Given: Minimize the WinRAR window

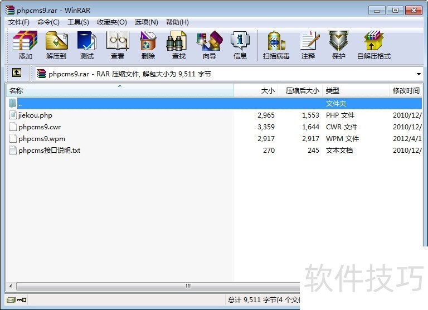Looking at the screenshot, I should (x=377, y=11).
